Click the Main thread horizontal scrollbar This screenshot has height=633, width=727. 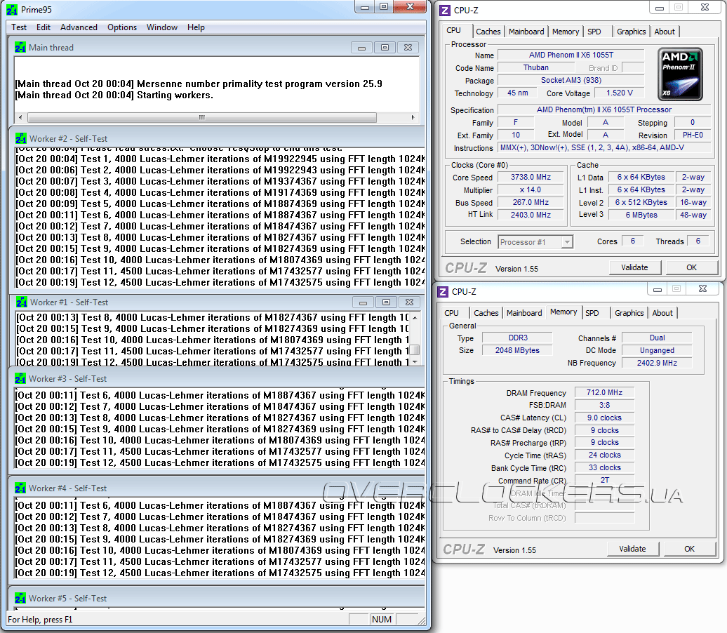tap(201, 117)
